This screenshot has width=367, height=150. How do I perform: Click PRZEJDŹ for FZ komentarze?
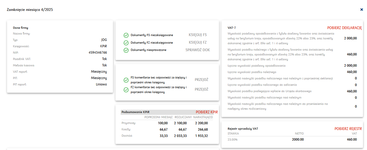click(202, 89)
